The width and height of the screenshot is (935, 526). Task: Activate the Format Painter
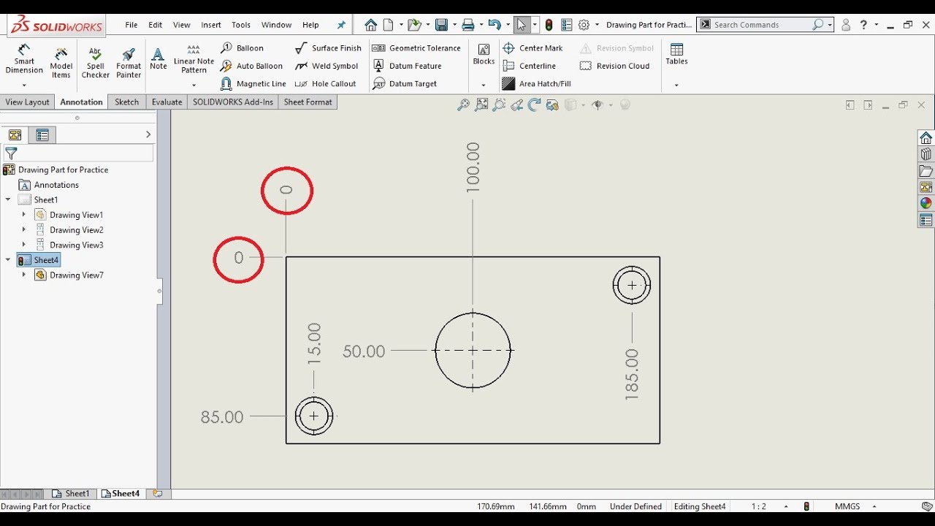coord(129,62)
